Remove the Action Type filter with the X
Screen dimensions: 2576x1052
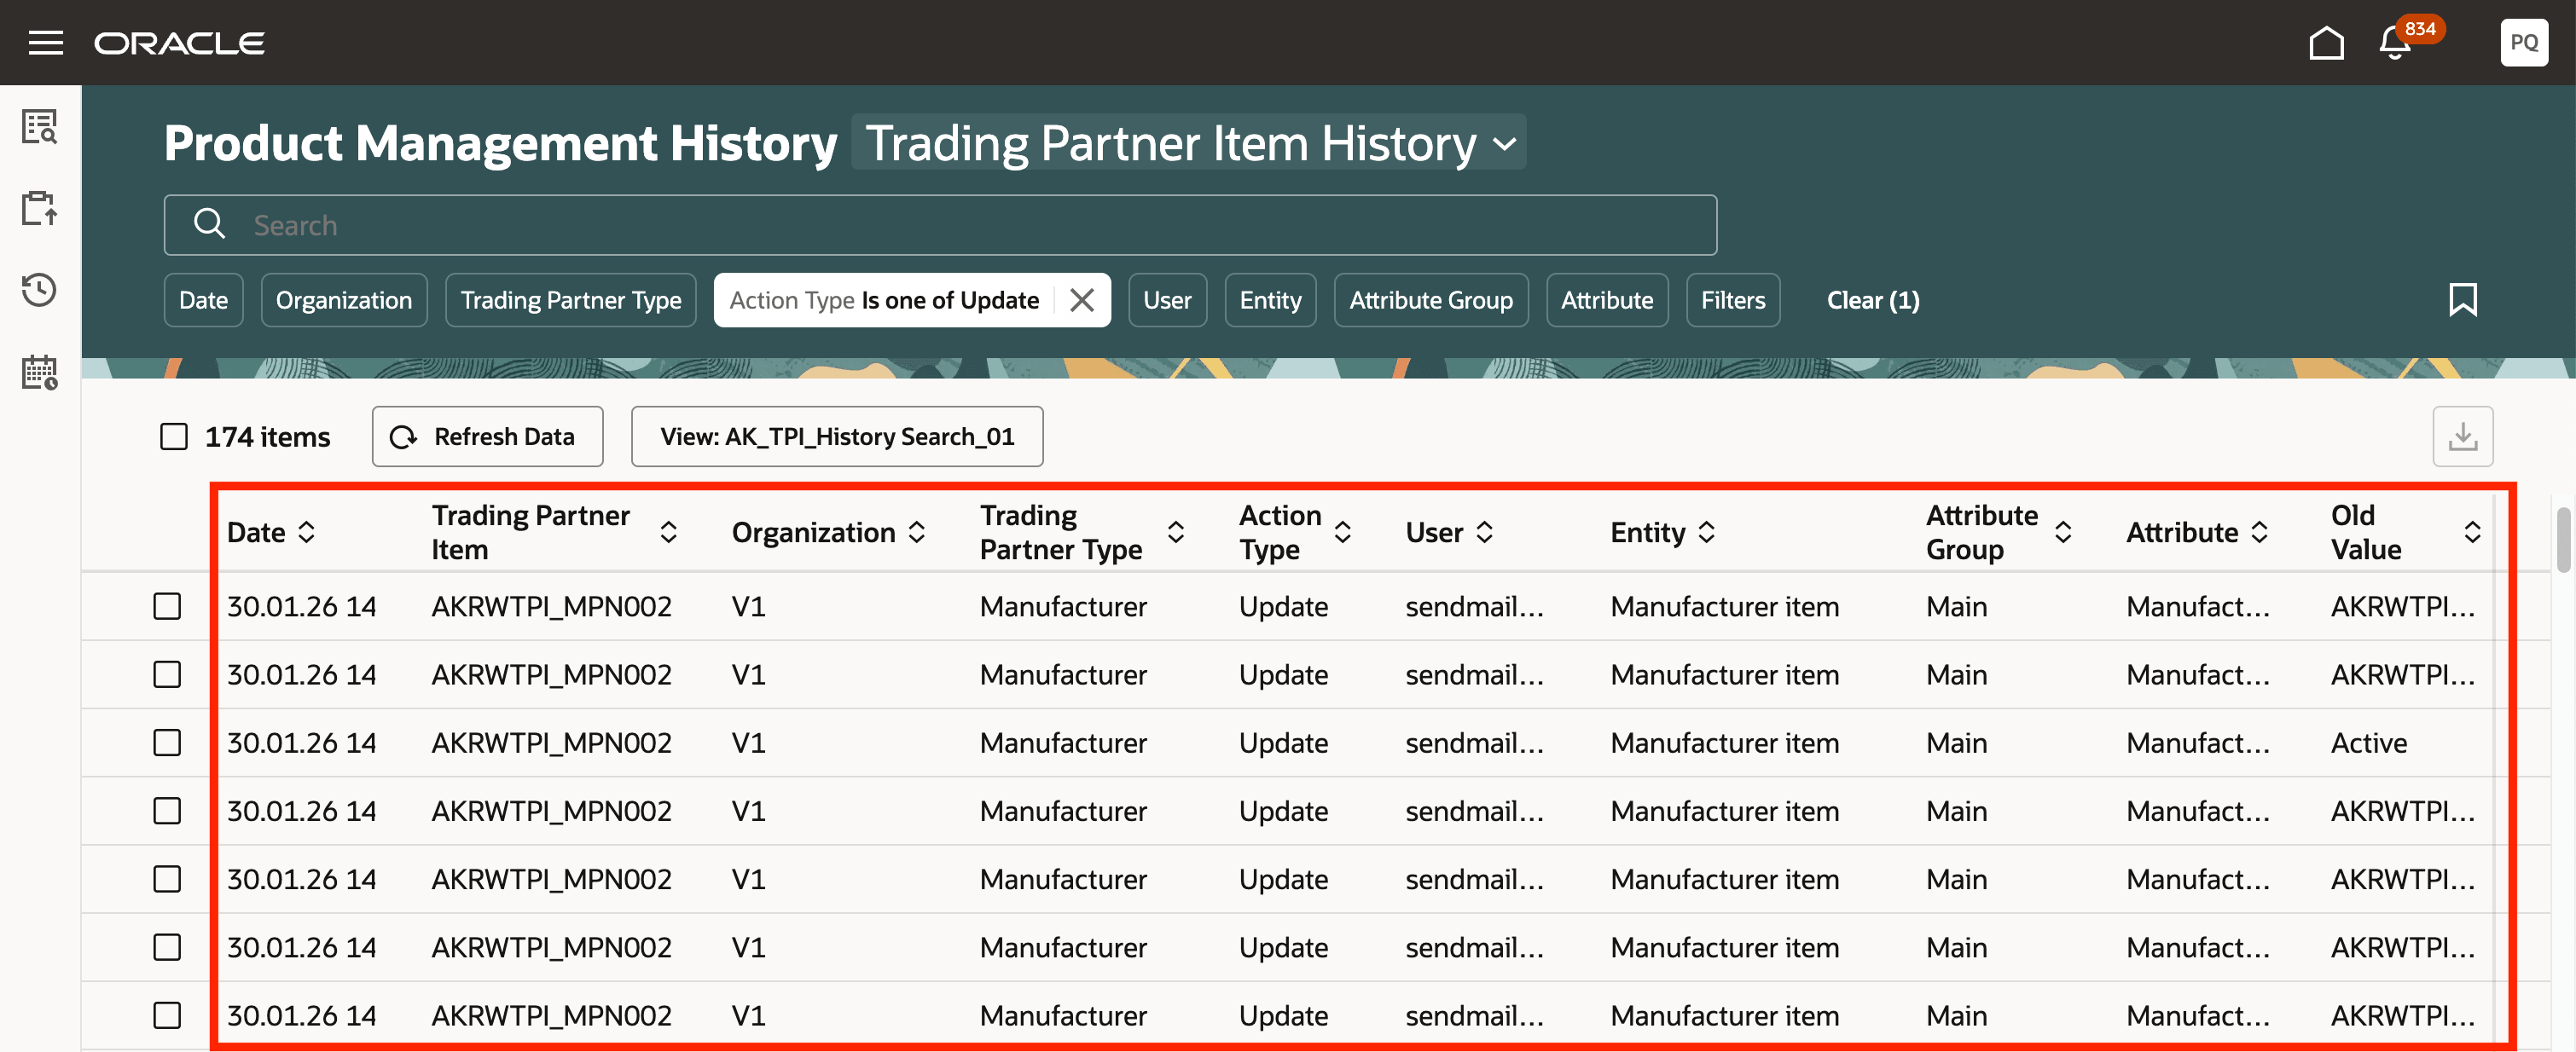tap(1081, 298)
